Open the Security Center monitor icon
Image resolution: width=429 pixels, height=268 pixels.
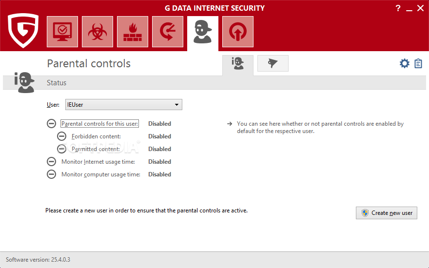point(62,32)
